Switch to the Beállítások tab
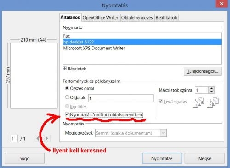 pyautogui.click(x=167, y=18)
